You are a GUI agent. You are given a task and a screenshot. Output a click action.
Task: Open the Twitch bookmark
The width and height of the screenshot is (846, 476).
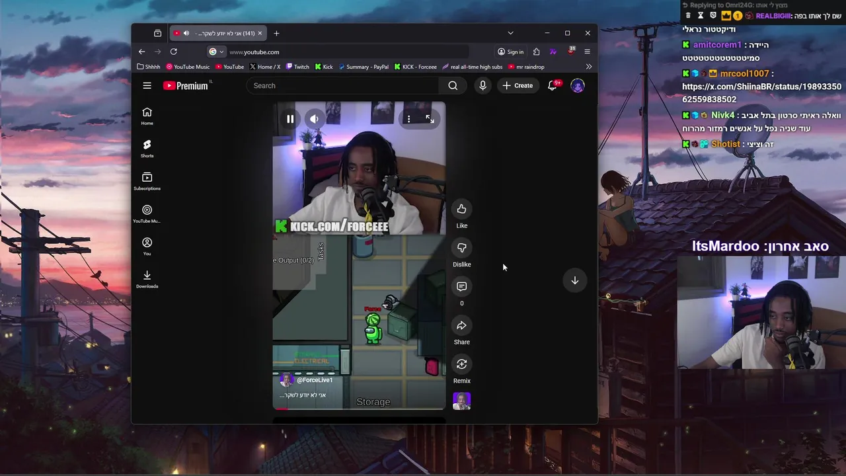pyautogui.click(x=297, y=67)
